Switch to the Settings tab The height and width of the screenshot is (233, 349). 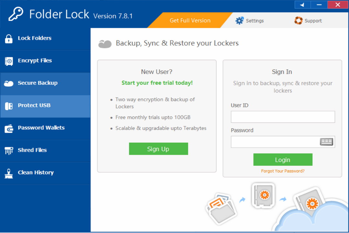click(255, 20)
